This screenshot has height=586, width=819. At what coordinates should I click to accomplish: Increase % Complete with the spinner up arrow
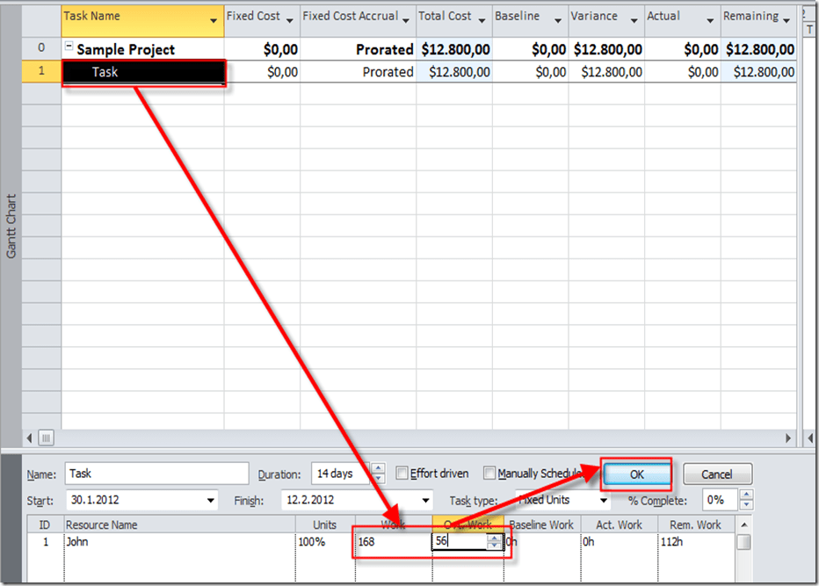(x=746, y=495)
